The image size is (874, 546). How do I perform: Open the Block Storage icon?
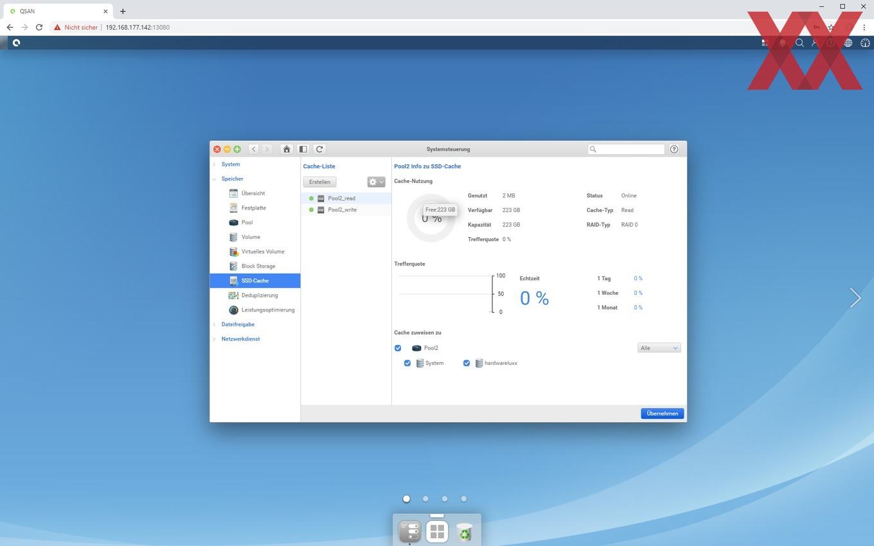click(233, 266)
